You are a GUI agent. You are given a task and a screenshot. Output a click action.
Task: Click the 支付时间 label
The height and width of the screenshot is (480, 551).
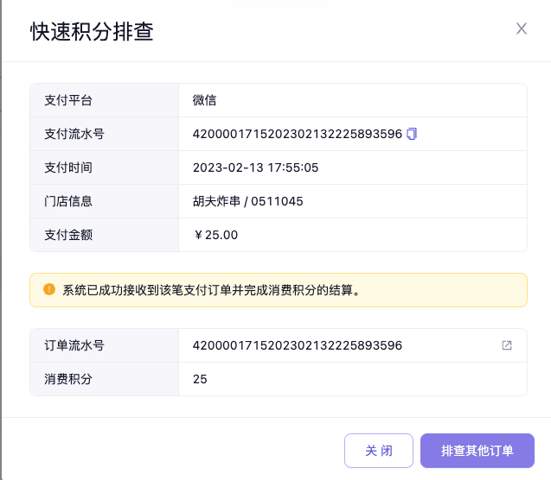click(x=68, y=167)
